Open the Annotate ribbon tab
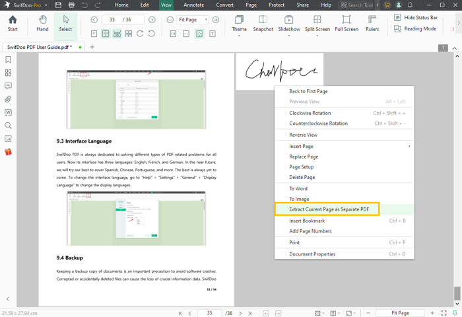Viewport: 462px width, 317px height. (x=193, y=5)
